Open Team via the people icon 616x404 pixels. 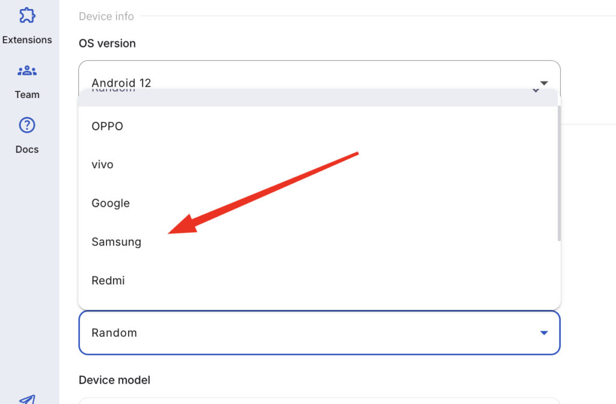click(x=27, y=71)
